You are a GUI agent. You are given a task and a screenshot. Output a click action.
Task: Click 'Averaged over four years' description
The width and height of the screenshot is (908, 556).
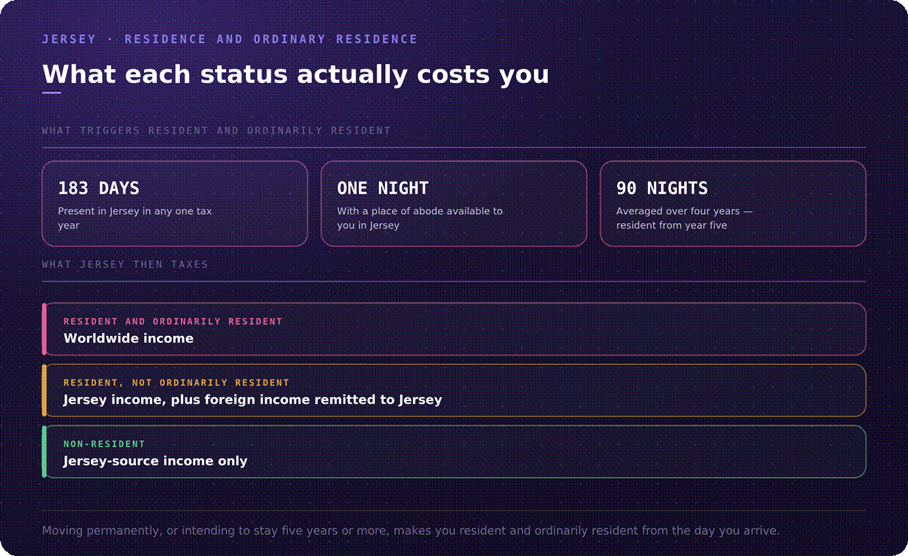pos(684,218)
